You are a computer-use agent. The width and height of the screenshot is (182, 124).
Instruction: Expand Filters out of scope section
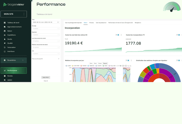tap(46, 59)
